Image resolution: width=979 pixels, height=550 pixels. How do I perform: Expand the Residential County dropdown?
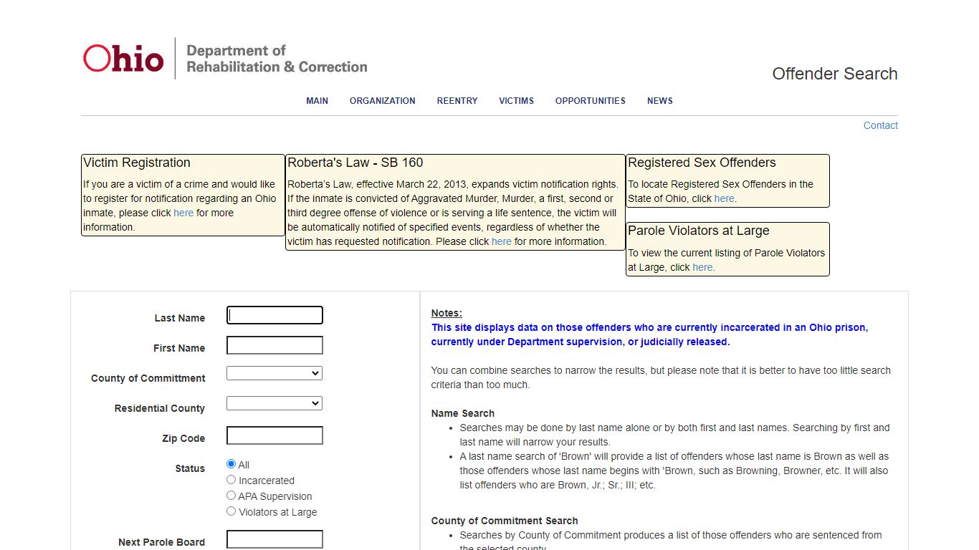click(274, 403)
